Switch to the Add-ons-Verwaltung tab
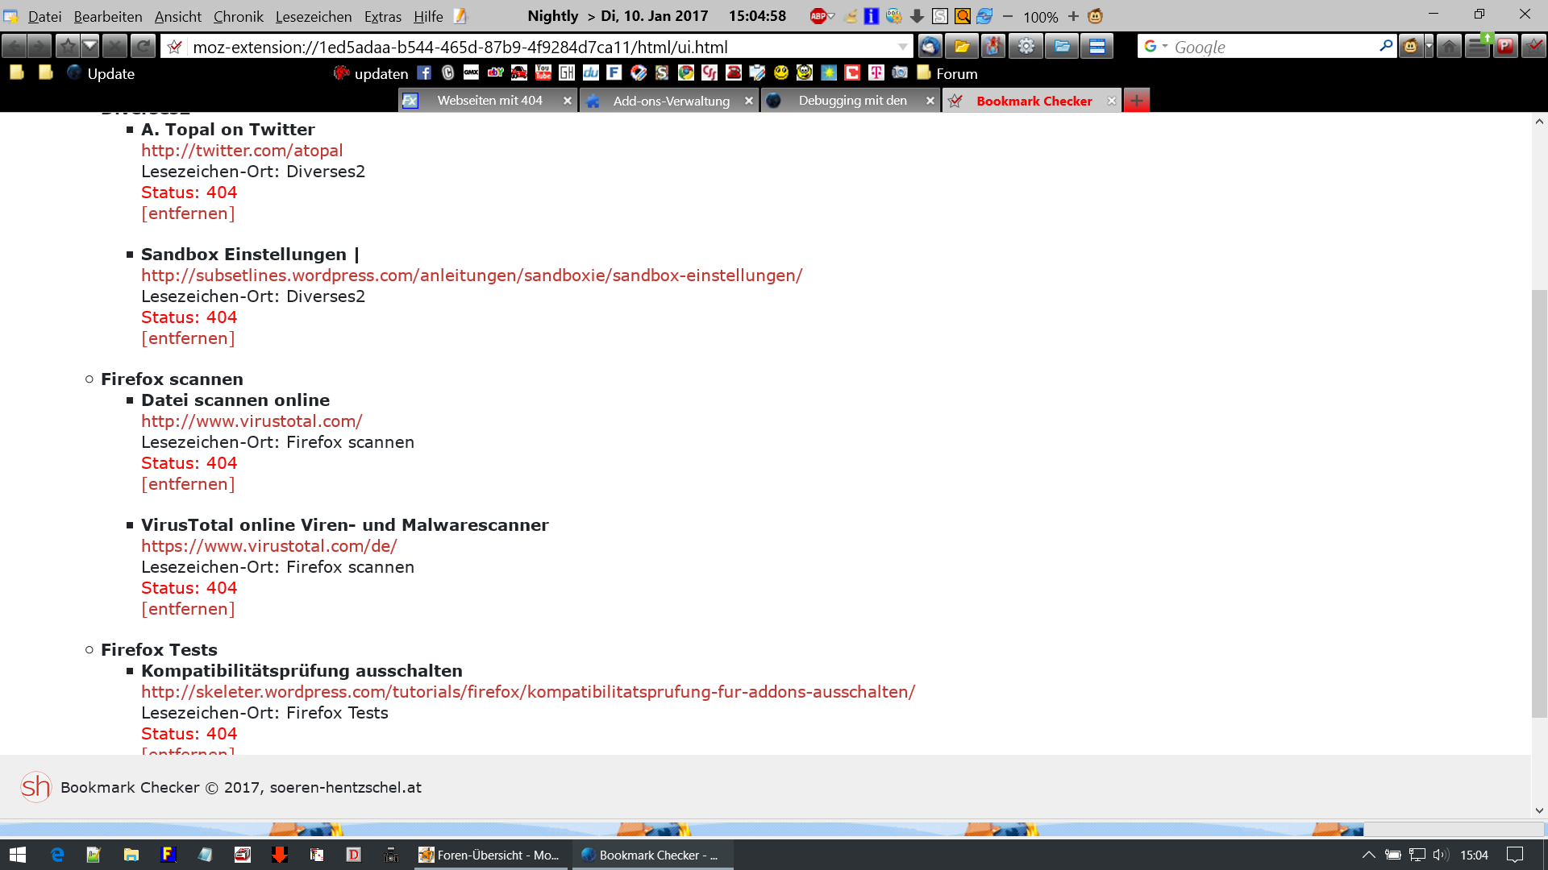Viewport: 1548px width, 870px height. click(671, 101)
